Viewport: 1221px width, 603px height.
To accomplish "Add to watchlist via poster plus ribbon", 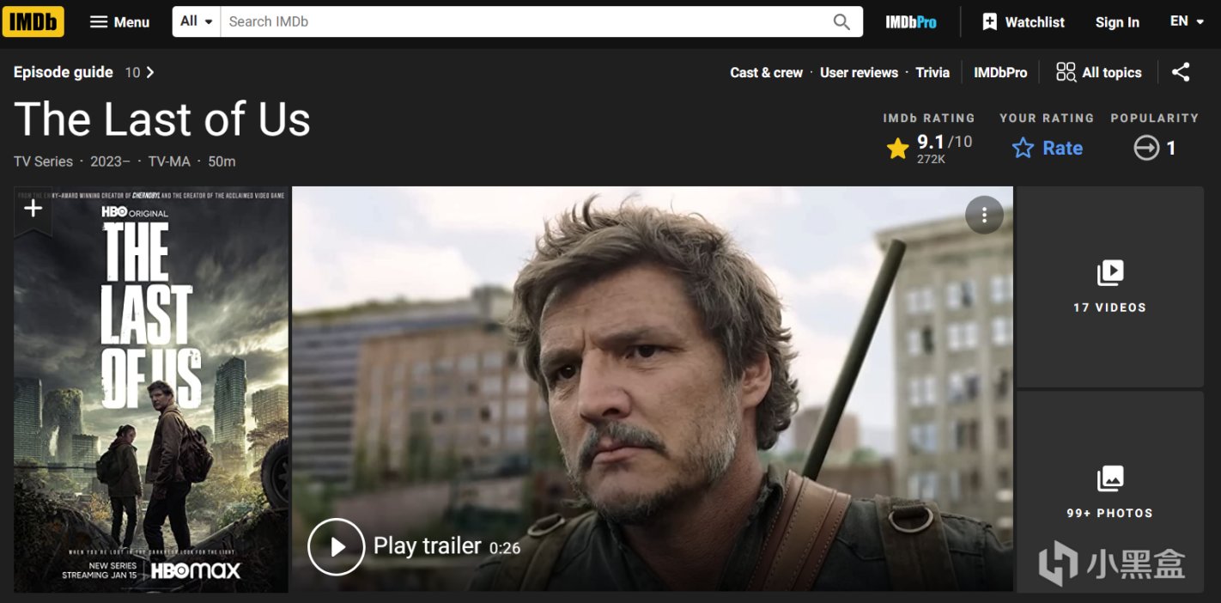I will click(33, 209).
